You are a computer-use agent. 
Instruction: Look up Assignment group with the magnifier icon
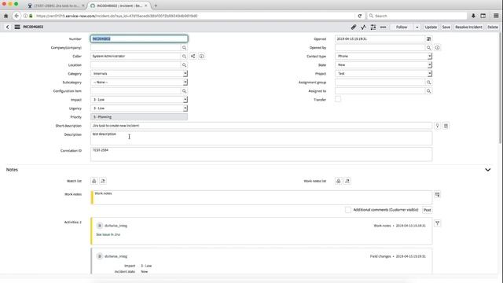pyautogui.click(x=428, y=83)
